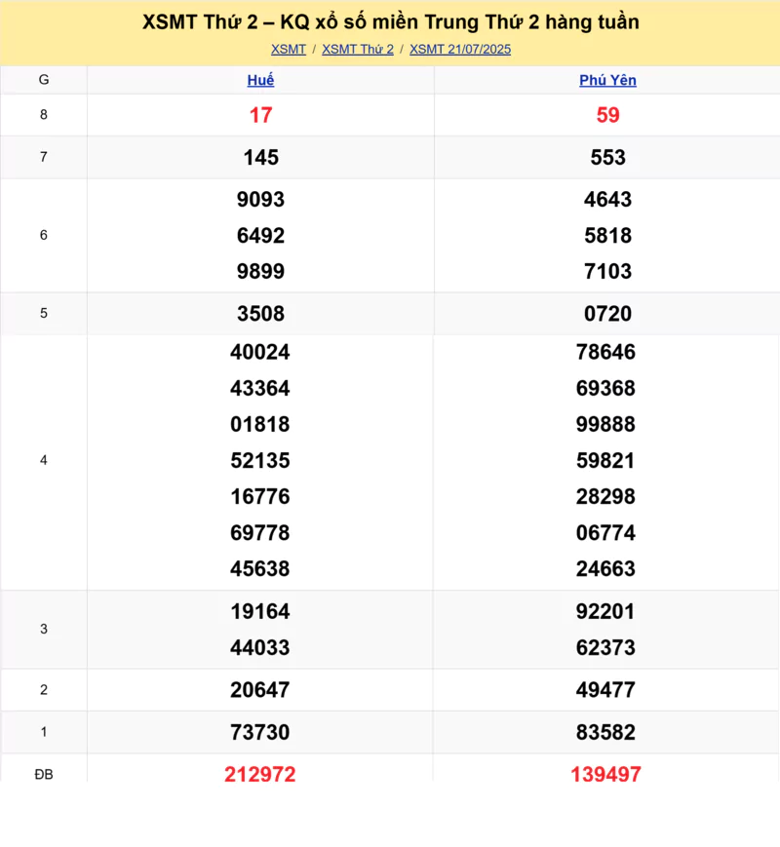Click the Huế prize 5 number 3508
The width and height of the screenshot is (780, 847).
(260, 313)
